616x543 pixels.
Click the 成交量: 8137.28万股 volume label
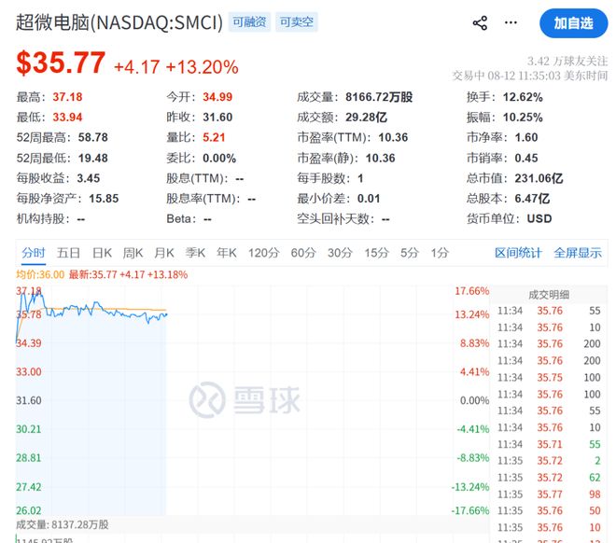[63, 524]
